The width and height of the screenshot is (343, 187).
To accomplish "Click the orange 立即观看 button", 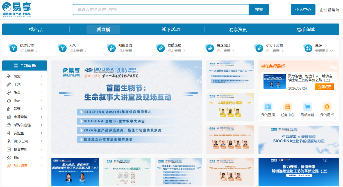I will (x=324, y=87).
